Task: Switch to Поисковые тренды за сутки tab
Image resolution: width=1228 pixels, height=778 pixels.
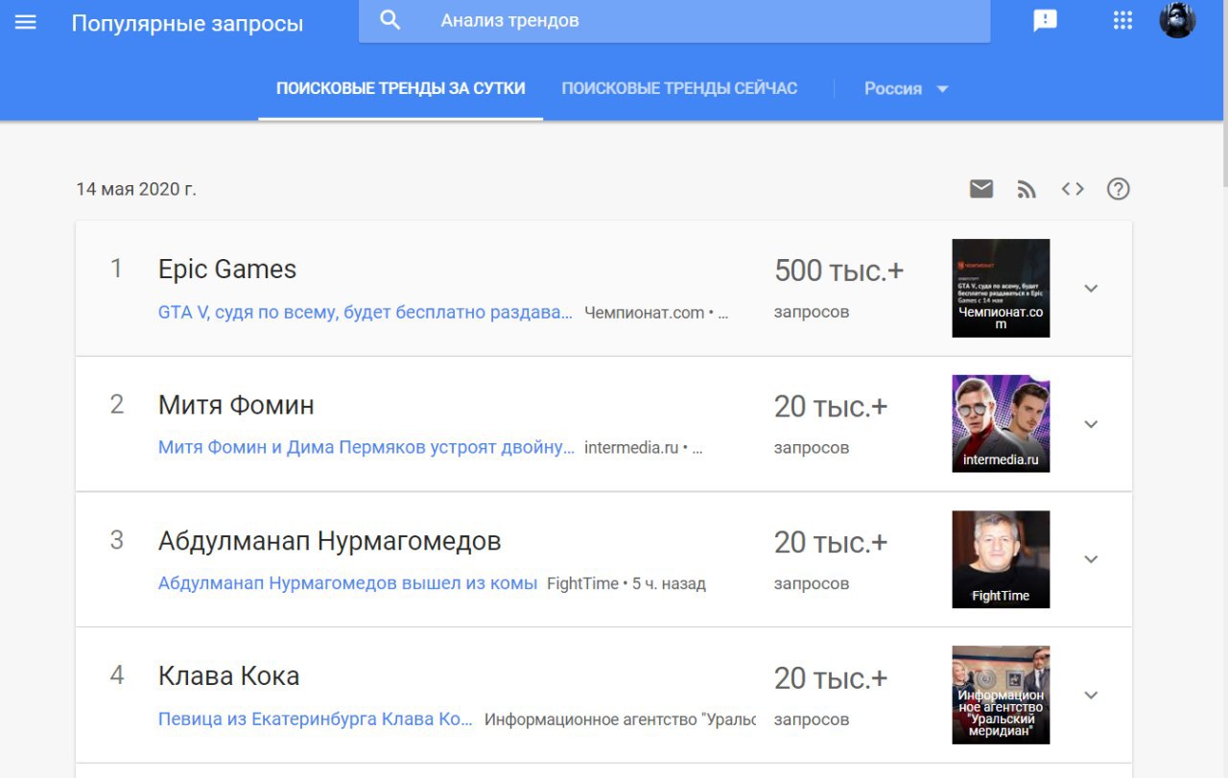Action: pyautogui.click(x=401, y=88)
